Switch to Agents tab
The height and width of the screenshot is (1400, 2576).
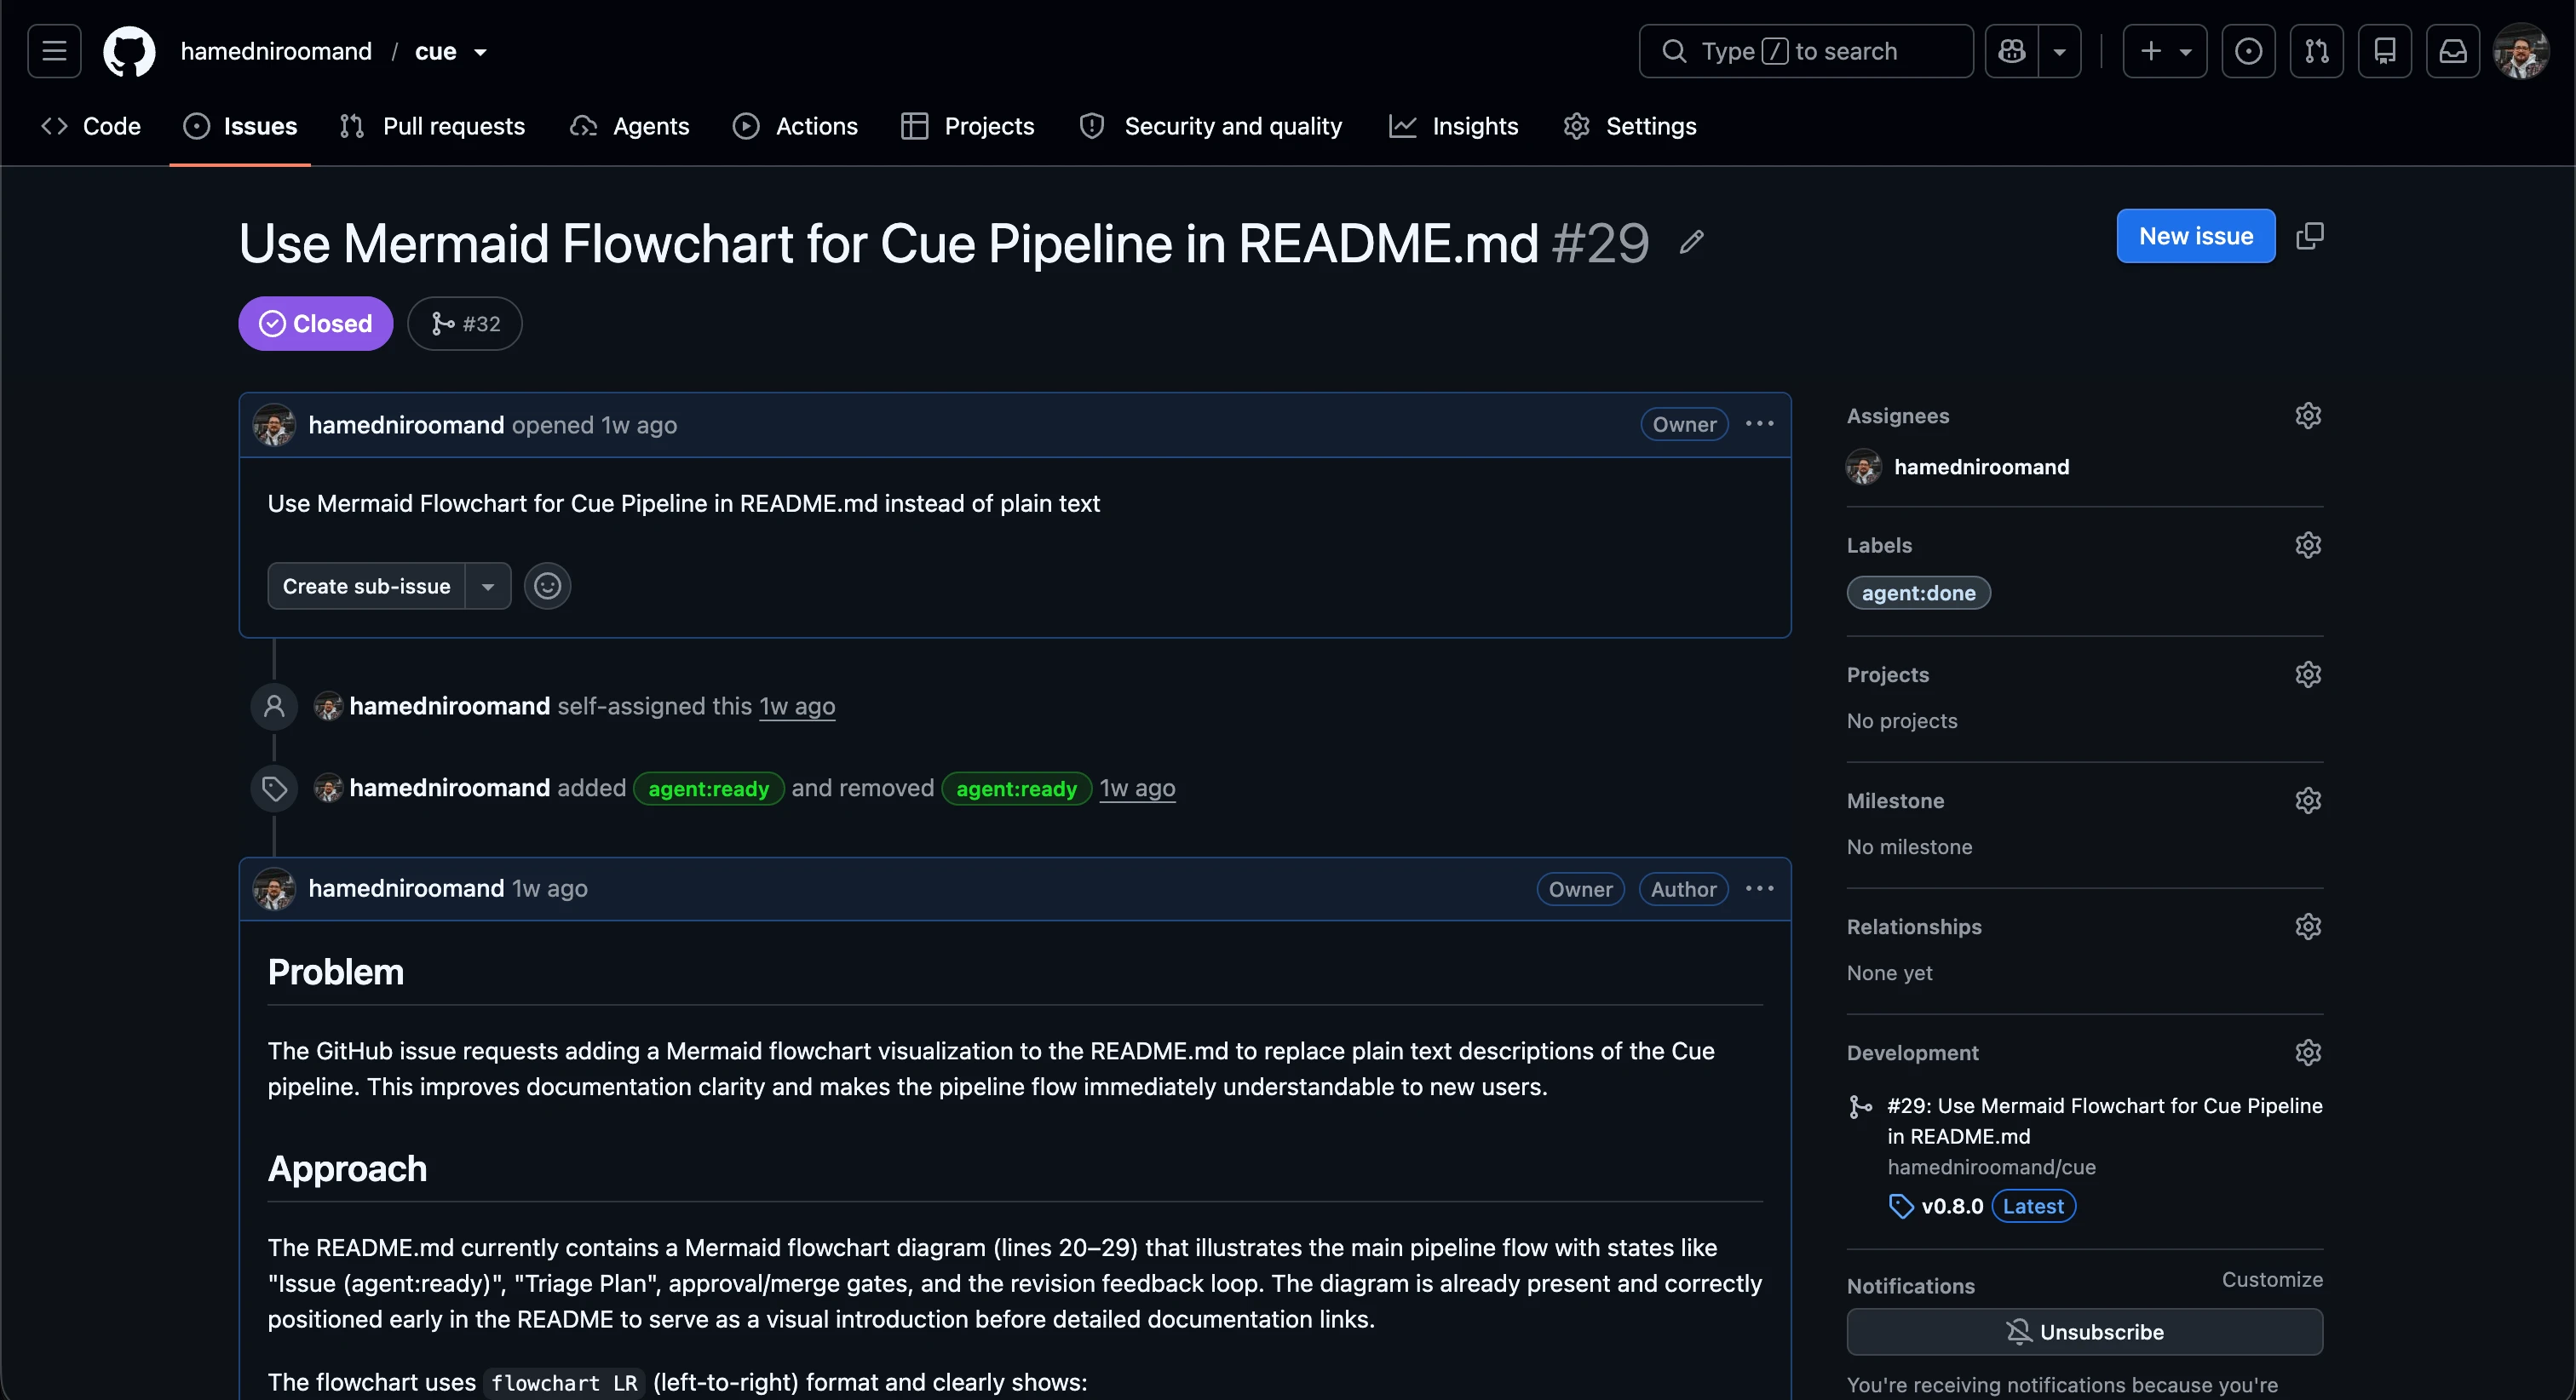point(630,126)
